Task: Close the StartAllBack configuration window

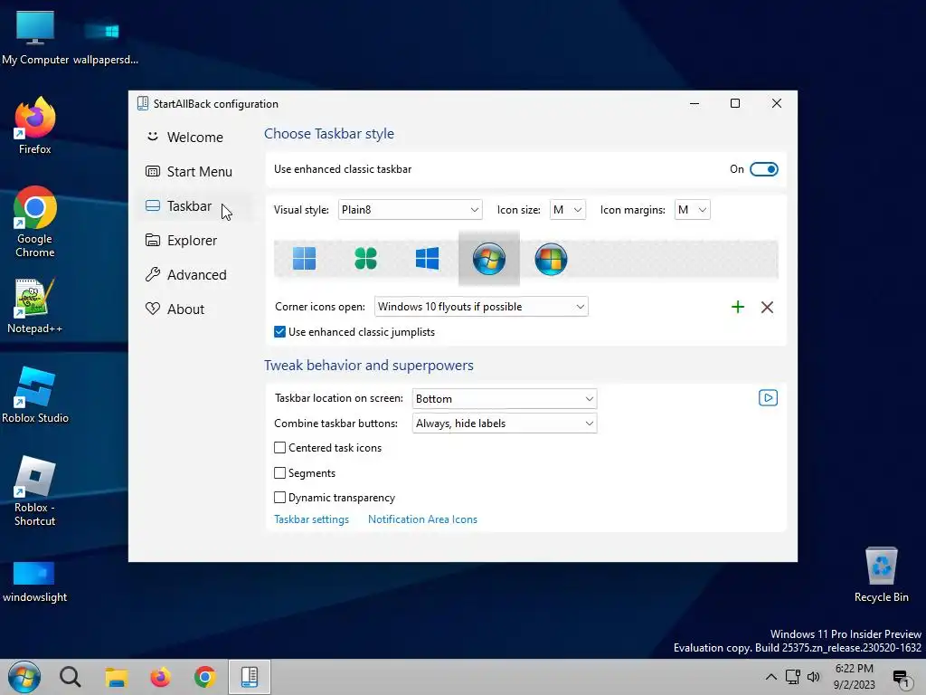Action: point(777,103)
